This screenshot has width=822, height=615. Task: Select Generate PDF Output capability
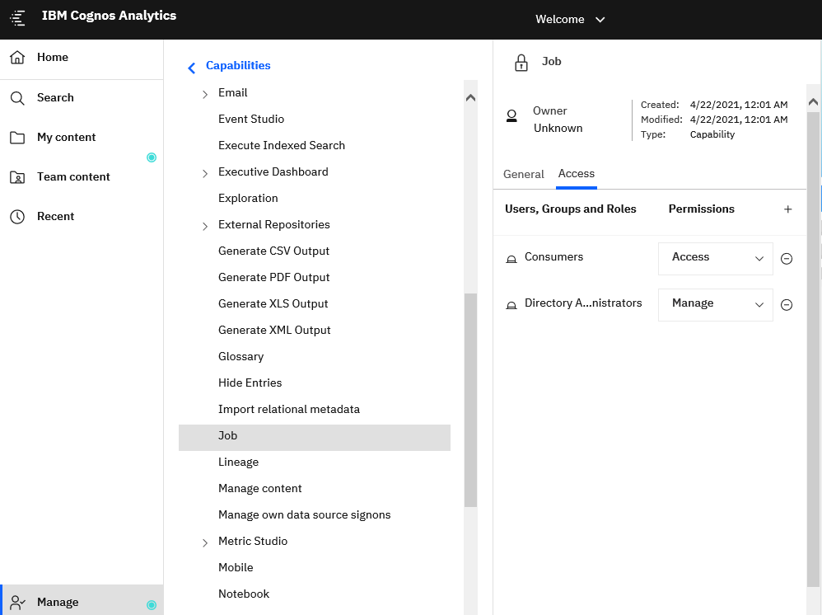[x=273, y=277]
